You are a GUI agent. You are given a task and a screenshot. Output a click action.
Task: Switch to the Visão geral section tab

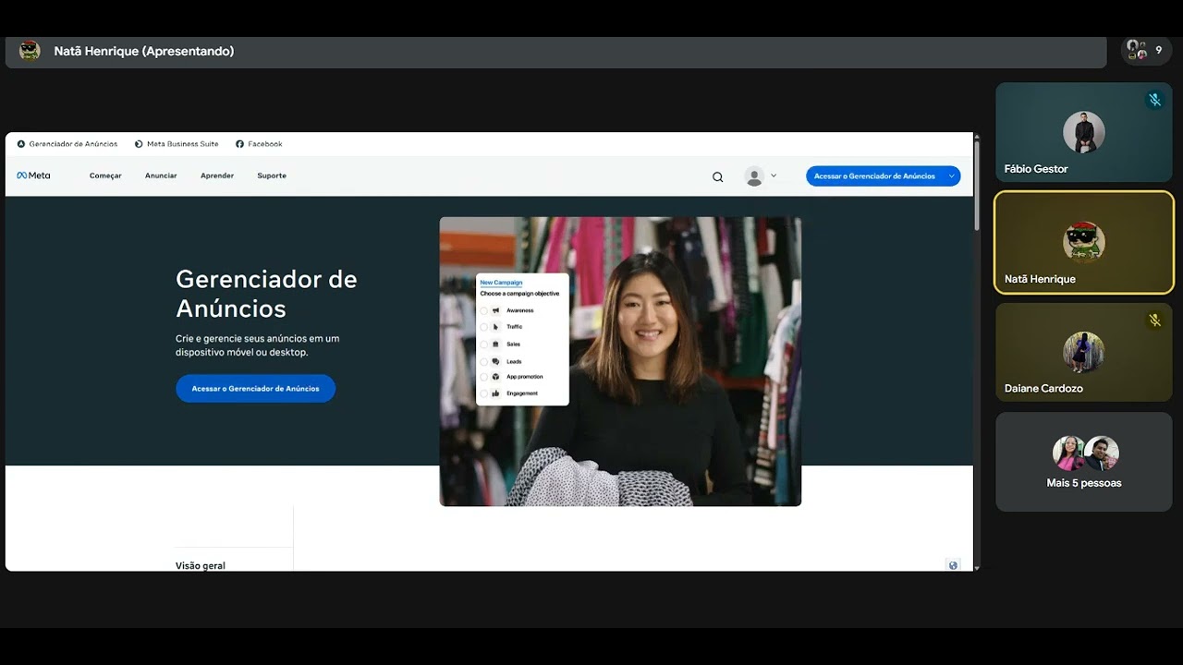pyautogui.click(x=201, y=565)
